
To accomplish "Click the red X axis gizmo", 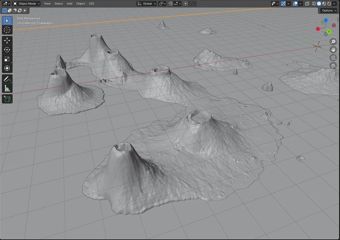I will point(318,29).
